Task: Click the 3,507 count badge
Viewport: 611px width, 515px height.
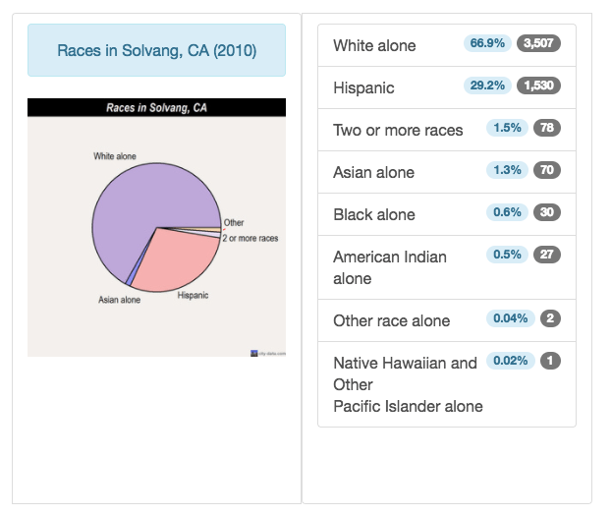Action: (x=538, y=43)
